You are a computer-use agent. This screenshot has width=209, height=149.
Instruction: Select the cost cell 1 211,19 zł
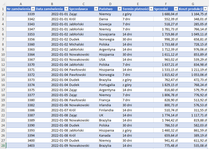pyautogui.click(x=193, y=70)
